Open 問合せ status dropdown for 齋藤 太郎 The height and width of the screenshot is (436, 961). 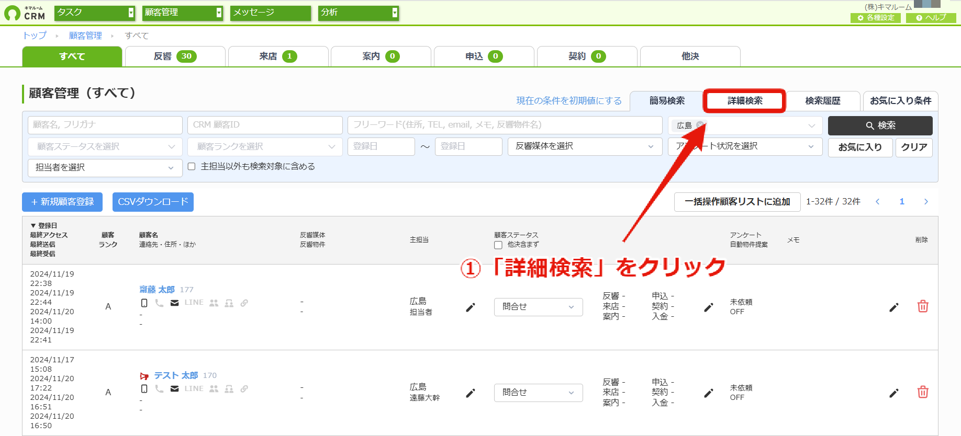tap(539, 307)
